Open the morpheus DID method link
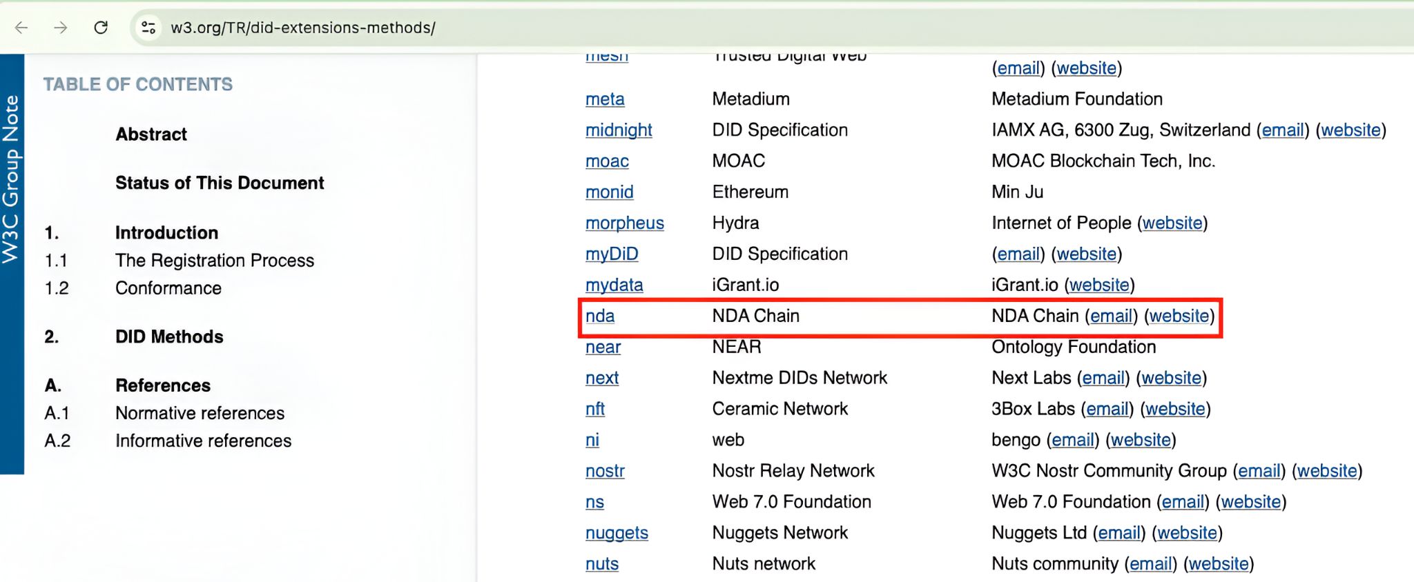 click(x=625, y=223)
